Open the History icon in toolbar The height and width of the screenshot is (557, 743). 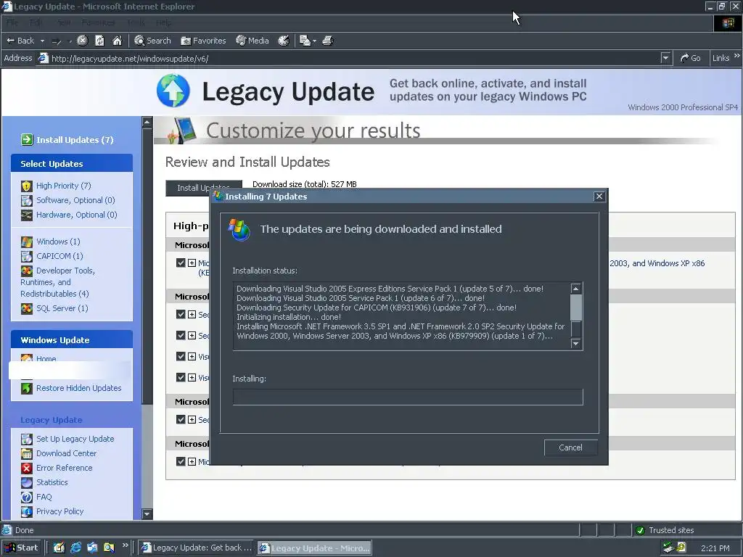(x=284, y=41)
